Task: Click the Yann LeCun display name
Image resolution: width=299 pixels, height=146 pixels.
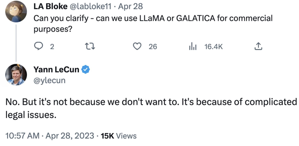Action: pos(56,70)
